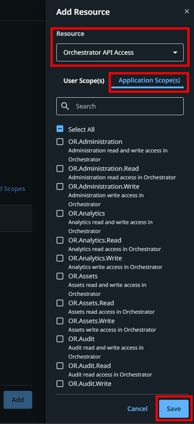Click the Cancel link
This screenshot has height=424, width=194.
(138, 409)
